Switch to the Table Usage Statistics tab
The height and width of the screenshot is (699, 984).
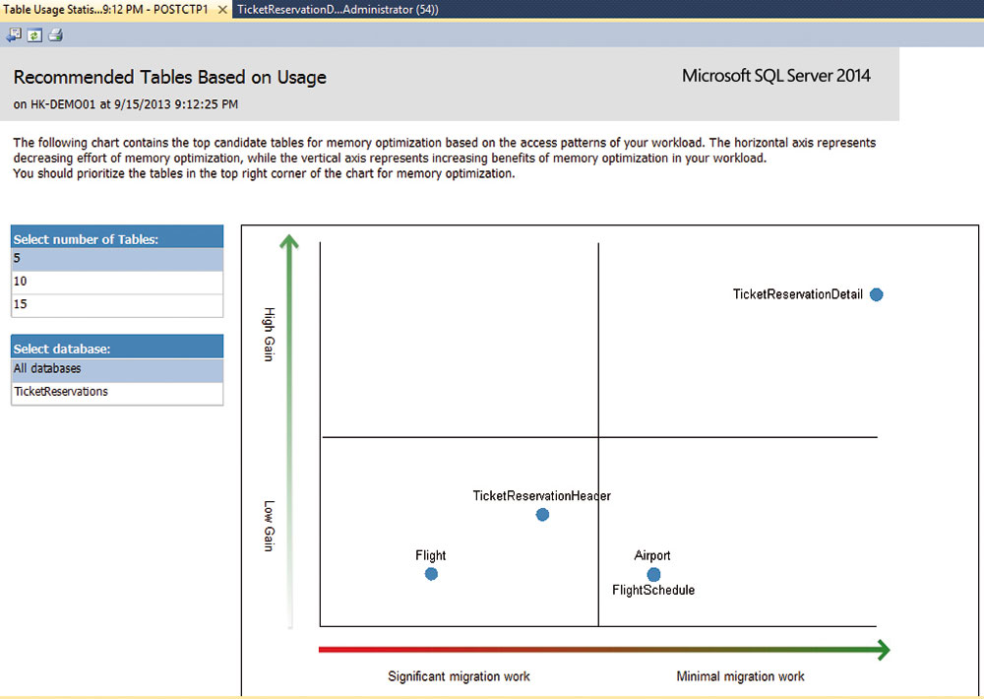tap(108, 9)
